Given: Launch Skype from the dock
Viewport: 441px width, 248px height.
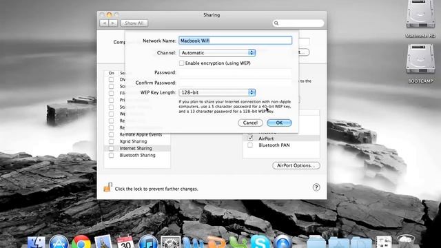Looking at the screenshot, I should pos(260,242).
